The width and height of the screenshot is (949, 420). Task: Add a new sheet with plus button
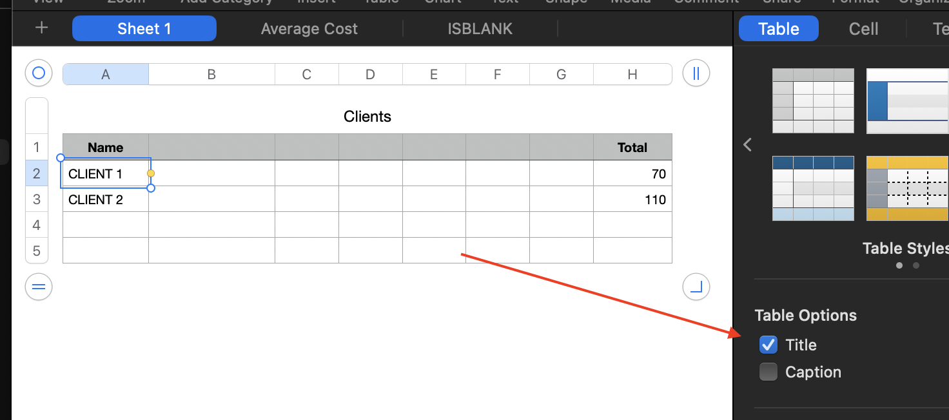pyautogui.click(x=42, y=28)
